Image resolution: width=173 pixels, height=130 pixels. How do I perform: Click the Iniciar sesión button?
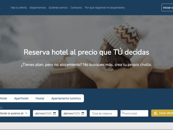167,8
